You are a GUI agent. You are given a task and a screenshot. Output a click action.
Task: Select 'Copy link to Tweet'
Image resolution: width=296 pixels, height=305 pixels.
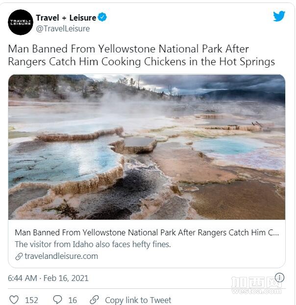pyautogui.click(x=138, y=300)
